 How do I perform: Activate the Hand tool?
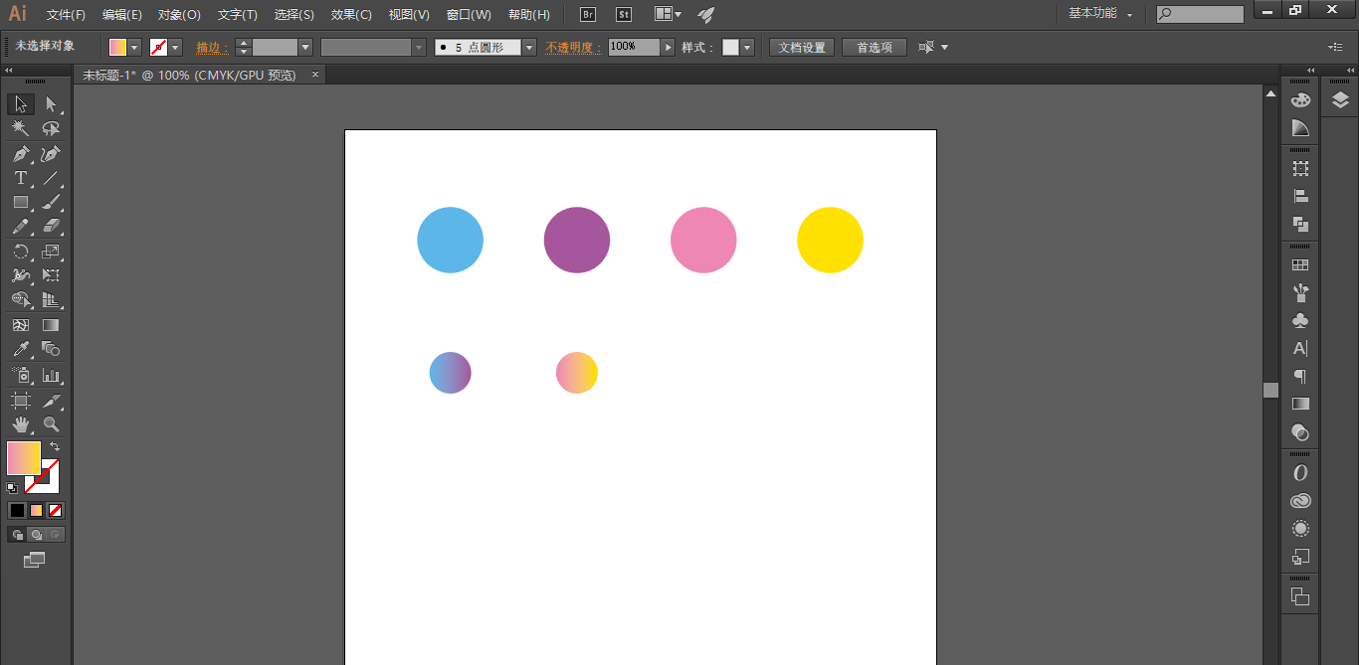[21, 424]
